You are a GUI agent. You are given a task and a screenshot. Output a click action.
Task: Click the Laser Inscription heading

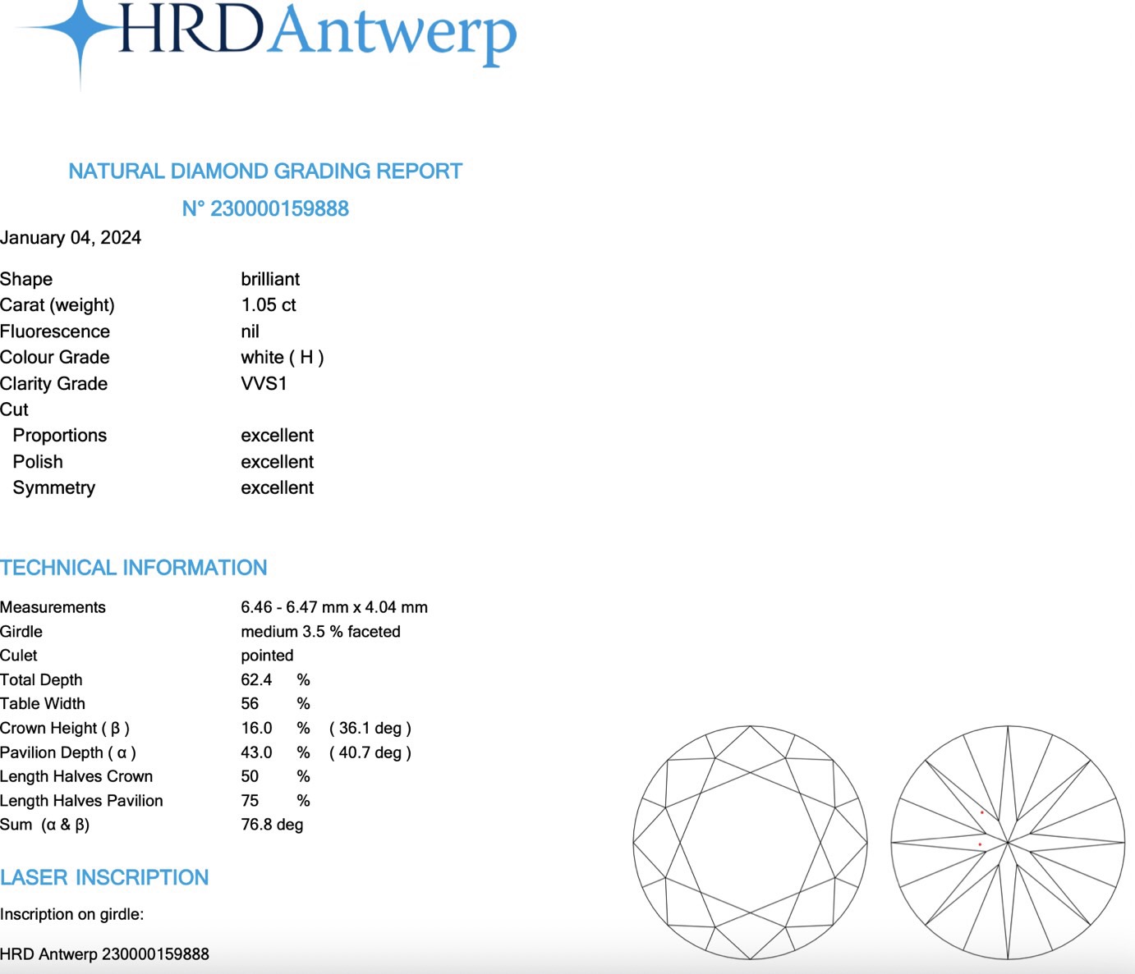click(104, 877)
